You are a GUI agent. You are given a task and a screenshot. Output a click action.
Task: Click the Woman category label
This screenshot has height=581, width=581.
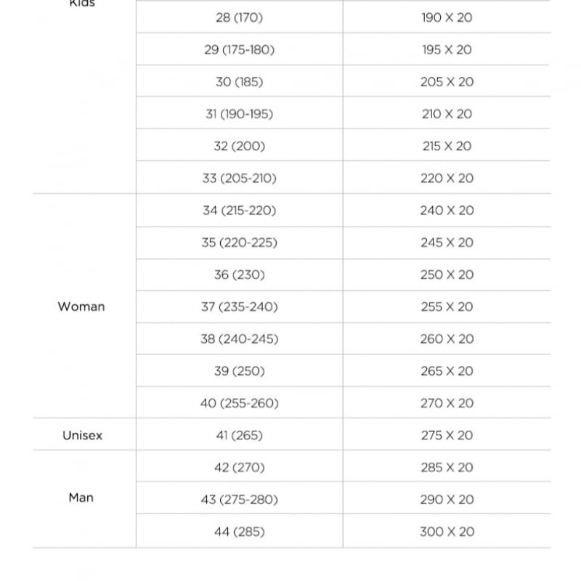(81, 306)
